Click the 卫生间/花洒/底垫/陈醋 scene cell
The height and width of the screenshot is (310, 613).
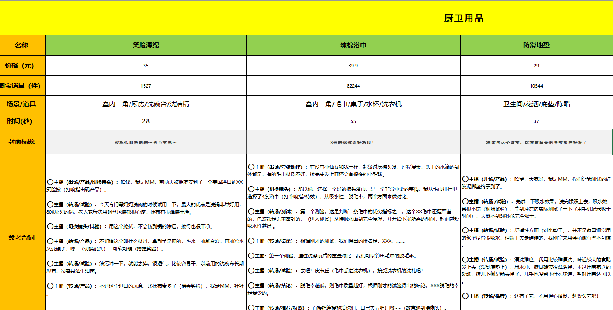tap(536, 103)
